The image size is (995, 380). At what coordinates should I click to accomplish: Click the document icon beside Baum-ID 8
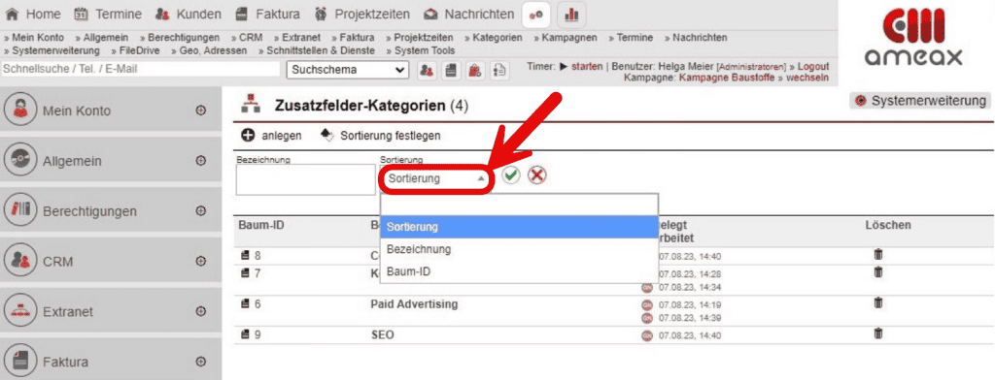(x=246, y=256)
